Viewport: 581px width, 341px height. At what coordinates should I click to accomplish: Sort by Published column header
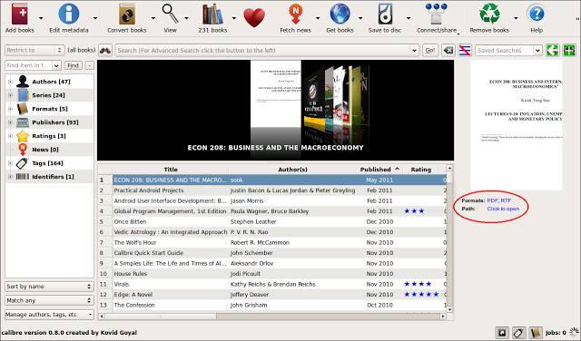379,170
